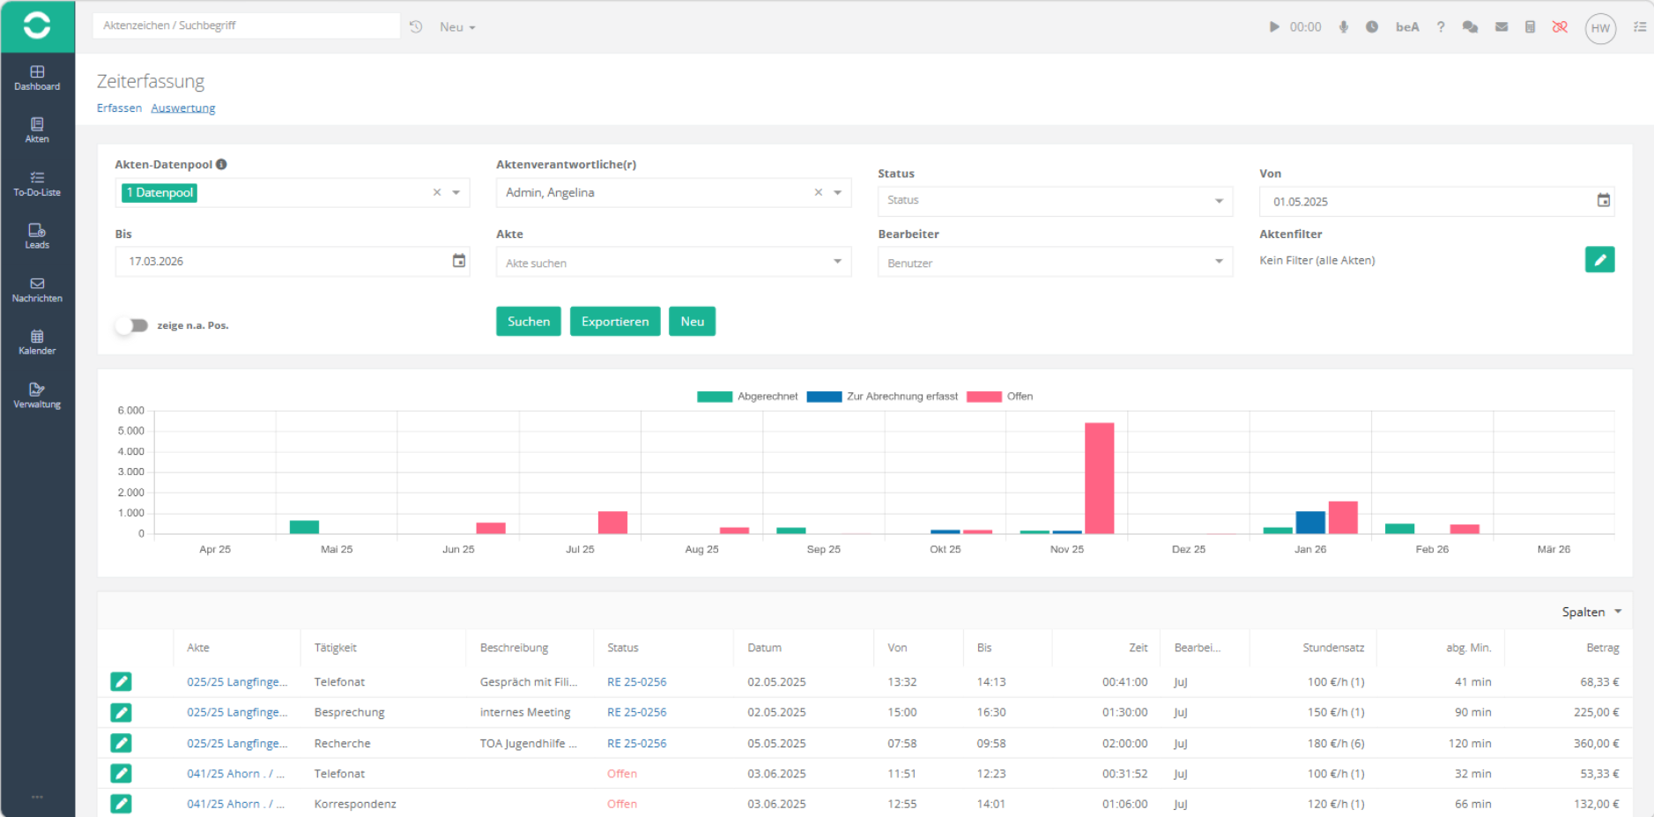
Task: Open the Neu menu in top bar
Action: click(456, 27)
